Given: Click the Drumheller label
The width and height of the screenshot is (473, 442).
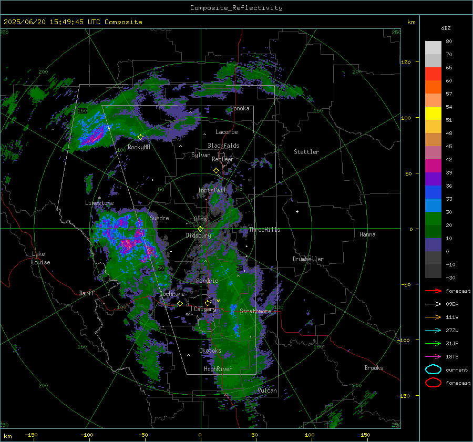Looking at the screenshot, I should [x=308, y=259].
